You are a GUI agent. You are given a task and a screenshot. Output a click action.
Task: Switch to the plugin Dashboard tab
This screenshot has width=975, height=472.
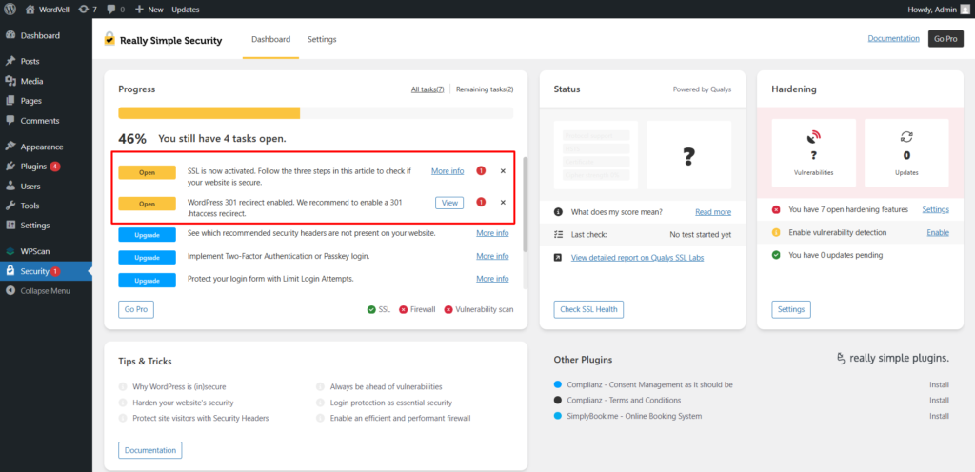270,39
